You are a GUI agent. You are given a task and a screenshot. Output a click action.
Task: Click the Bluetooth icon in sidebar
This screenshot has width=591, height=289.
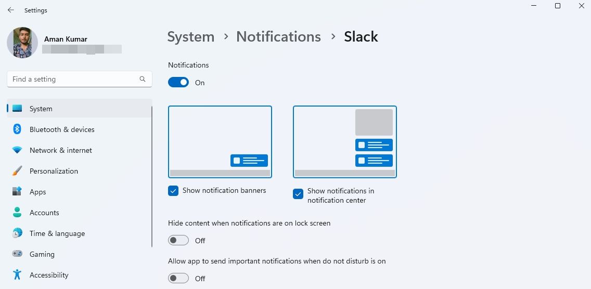(17, 129)
